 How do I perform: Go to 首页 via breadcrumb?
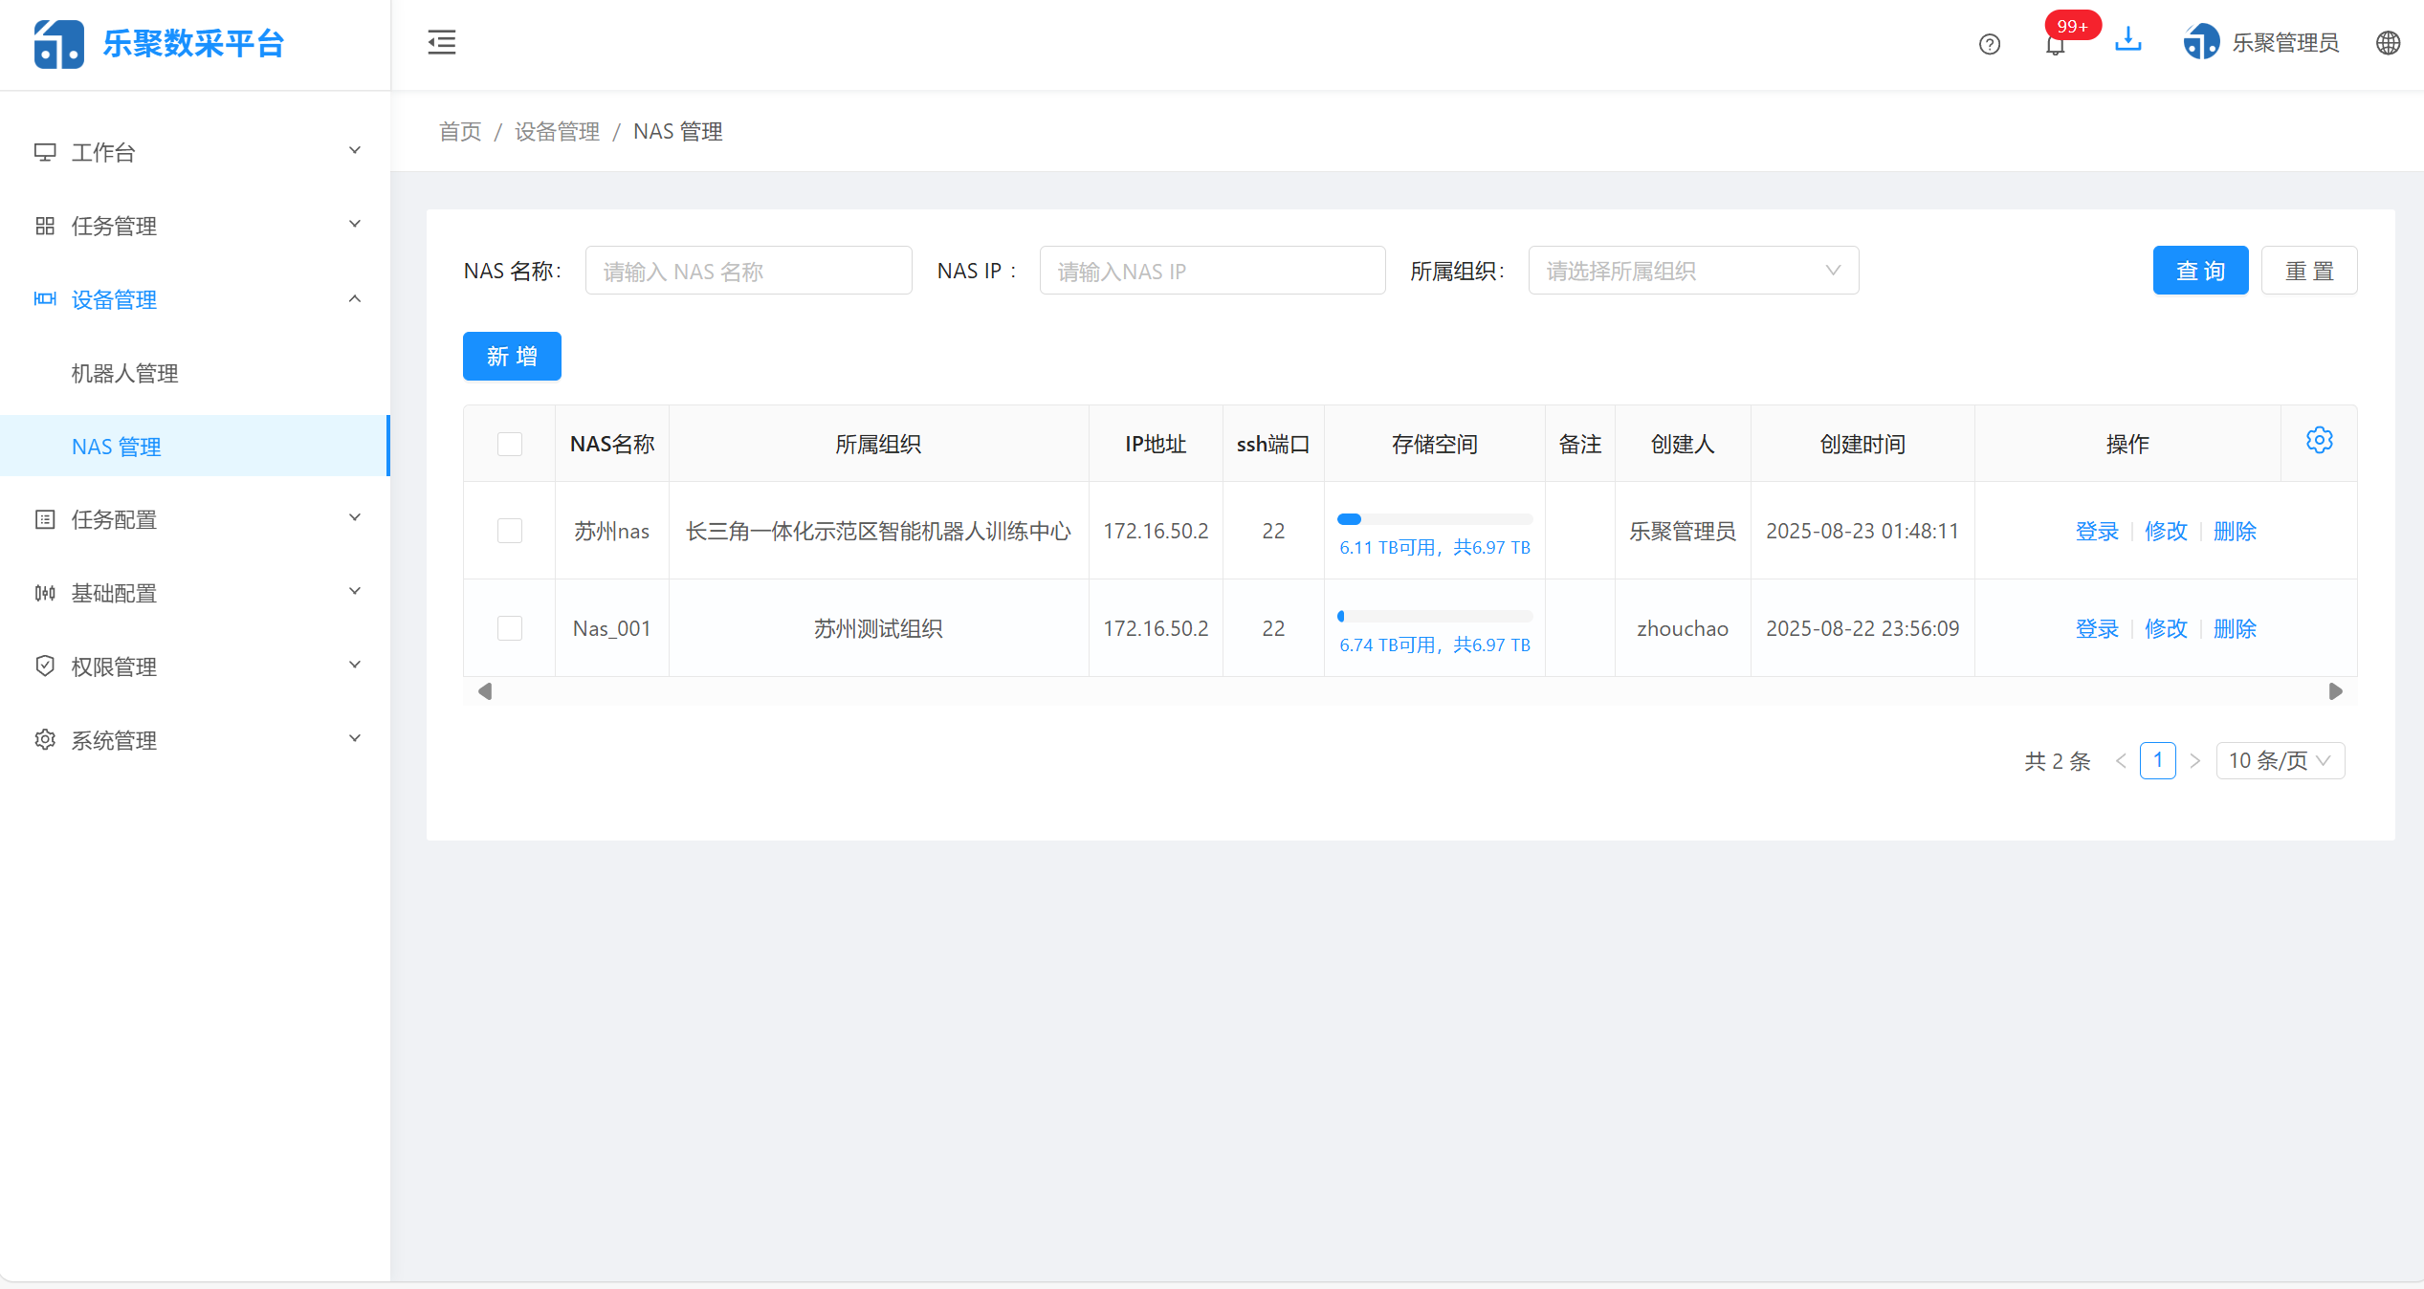tap(458, 132)
